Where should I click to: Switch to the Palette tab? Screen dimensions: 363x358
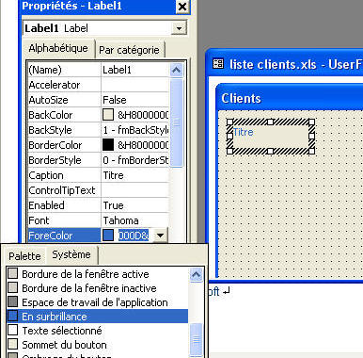(24, 256)
